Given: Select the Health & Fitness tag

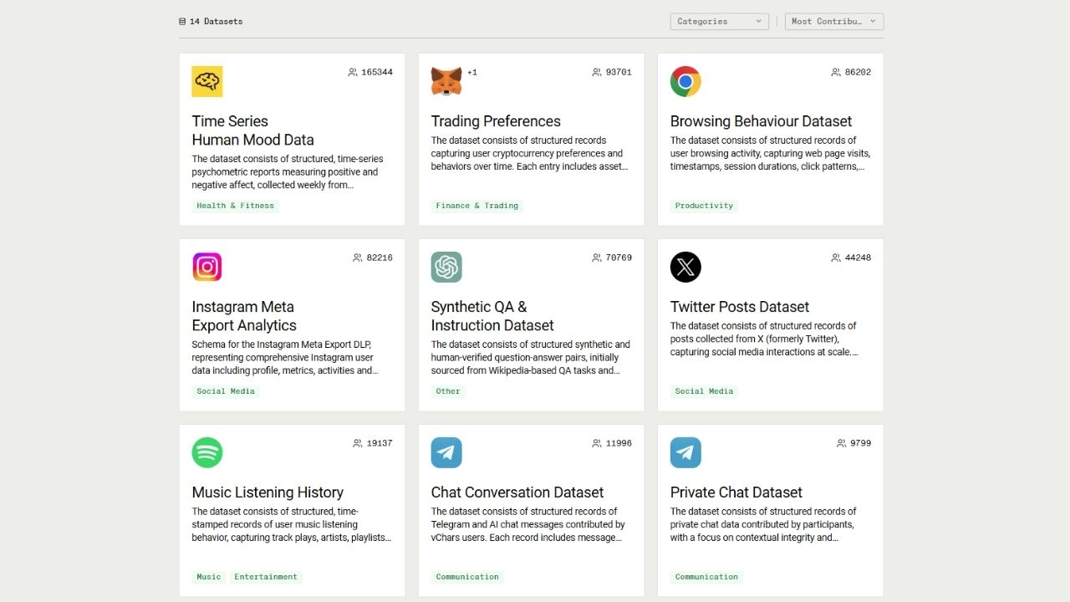Looking at the screenshot, I should [x=235, y=206].
